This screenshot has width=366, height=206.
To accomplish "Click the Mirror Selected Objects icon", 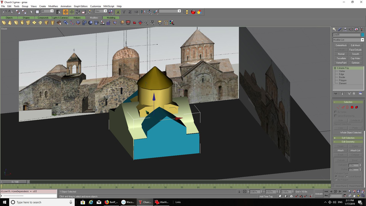I will [143, 12].
